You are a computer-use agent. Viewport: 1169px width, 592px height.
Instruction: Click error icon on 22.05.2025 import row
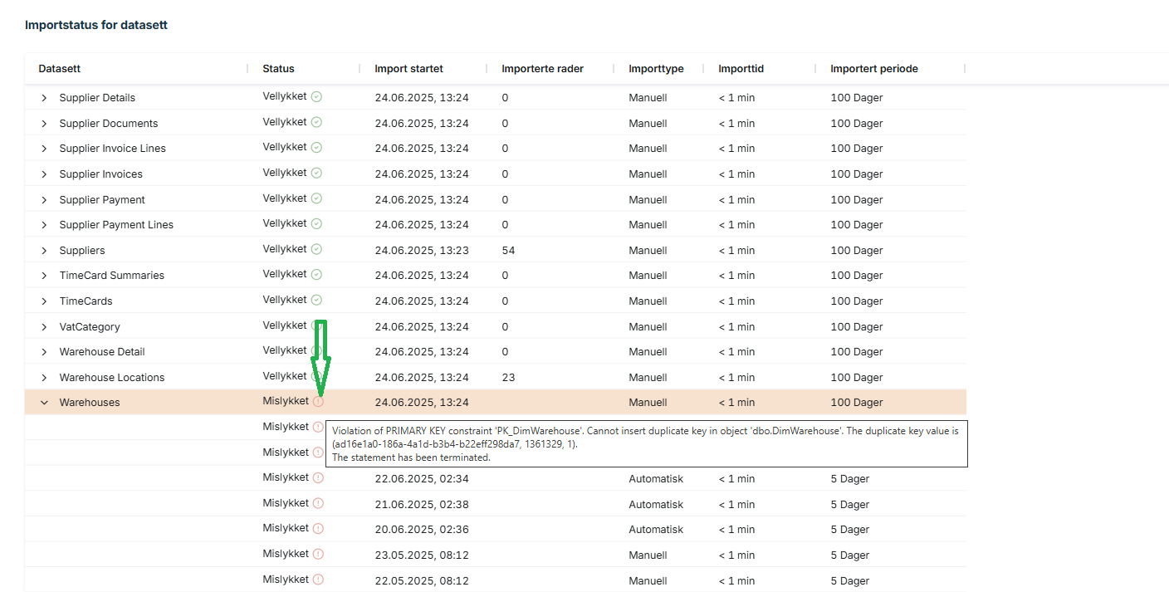click(x=319, y=580)
